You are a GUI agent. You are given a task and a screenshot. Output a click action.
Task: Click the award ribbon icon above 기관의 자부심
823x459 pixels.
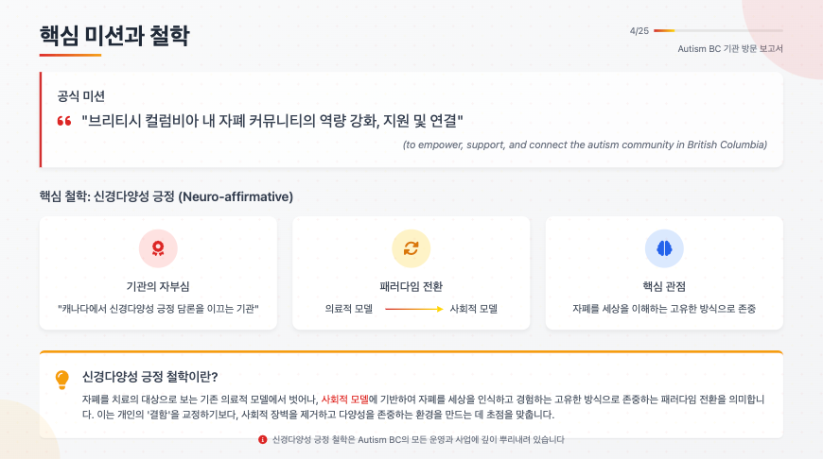pyautogui.click(x=158, y=247)
